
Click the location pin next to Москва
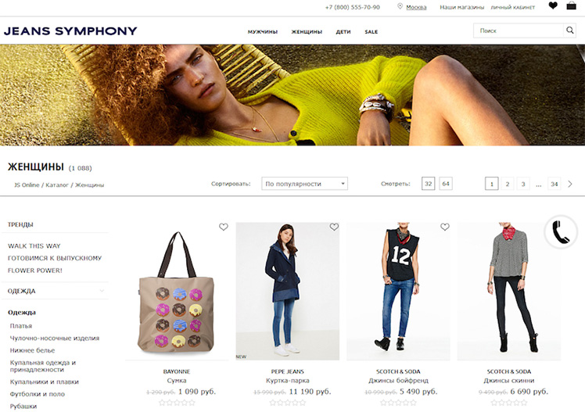(x=400, y=7)
